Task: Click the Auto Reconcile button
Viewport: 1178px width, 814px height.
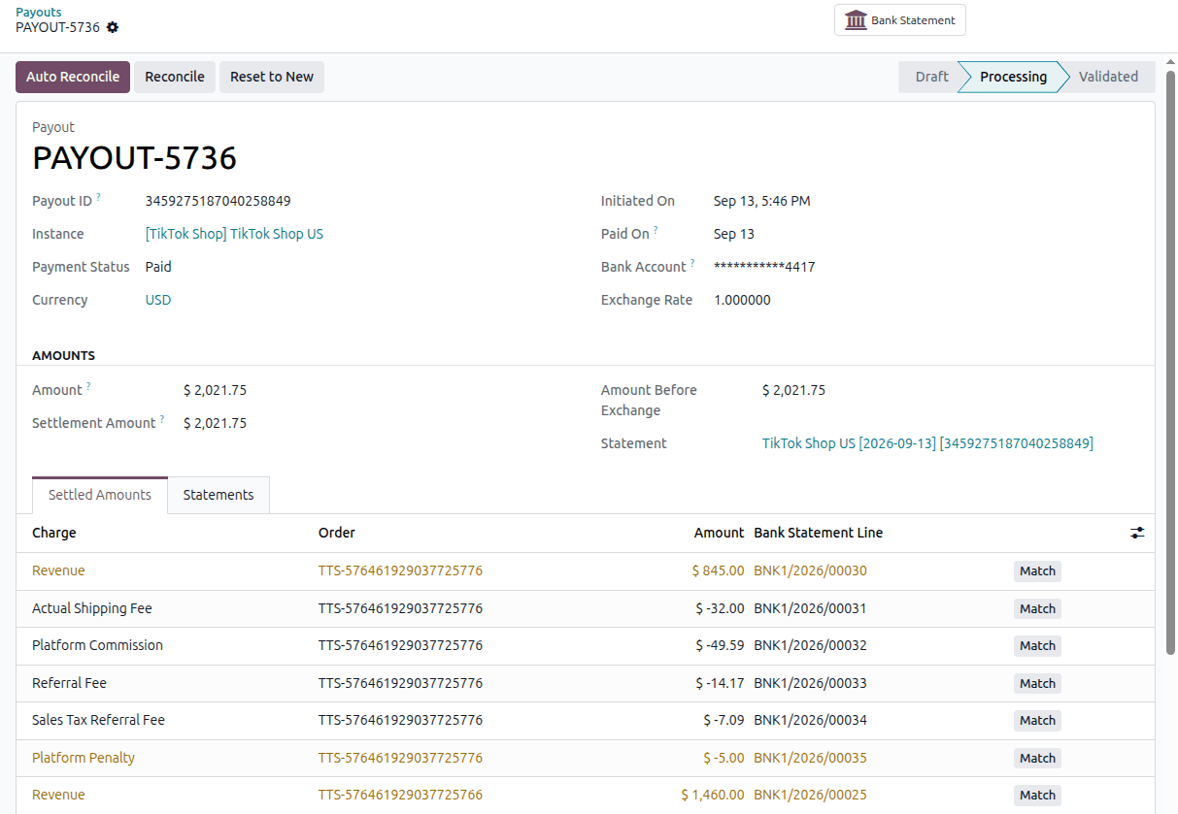Action: (x=73, y=77)
